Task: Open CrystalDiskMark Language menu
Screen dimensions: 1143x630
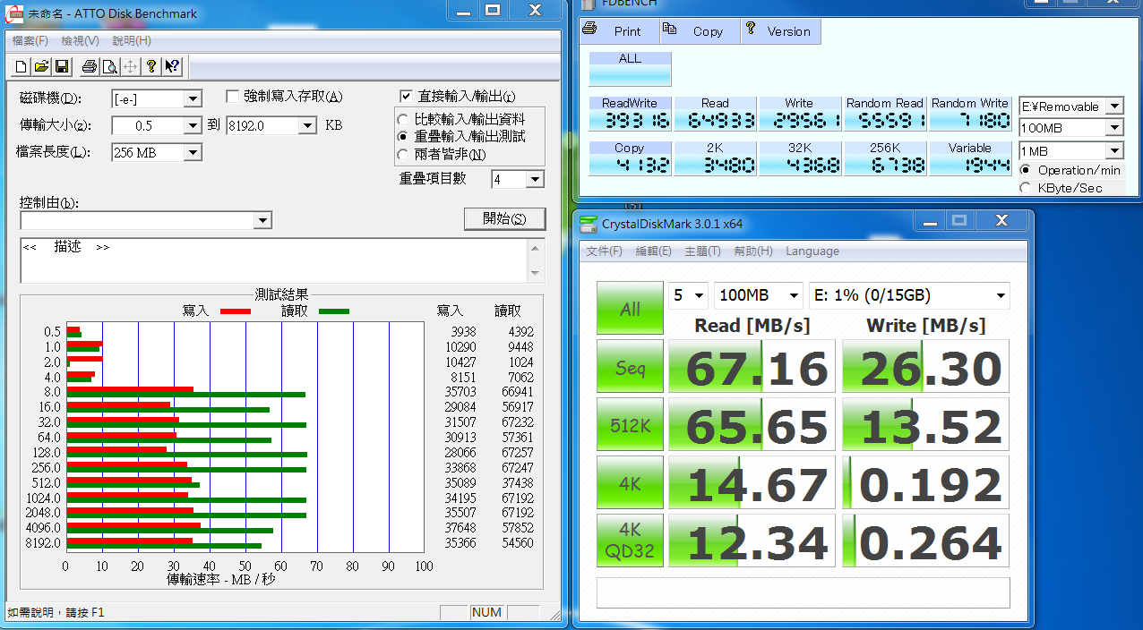Action: pyautogui.click(x=812, y=251)
